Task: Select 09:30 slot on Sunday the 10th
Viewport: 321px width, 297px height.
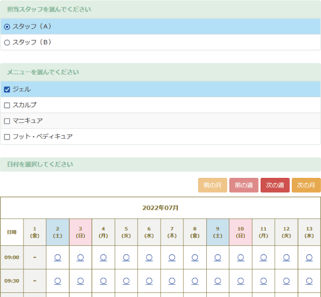Action: tap(241, 281)
